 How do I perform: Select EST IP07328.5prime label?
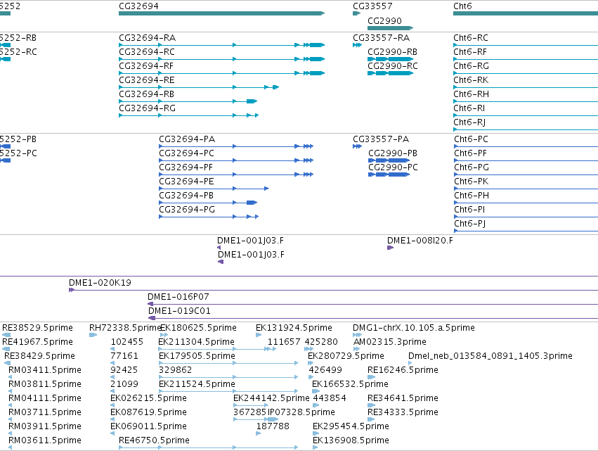click(x=301, y=413)
